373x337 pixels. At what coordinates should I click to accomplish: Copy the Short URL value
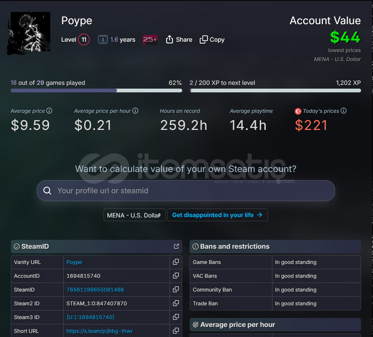[x=176, y=331]
